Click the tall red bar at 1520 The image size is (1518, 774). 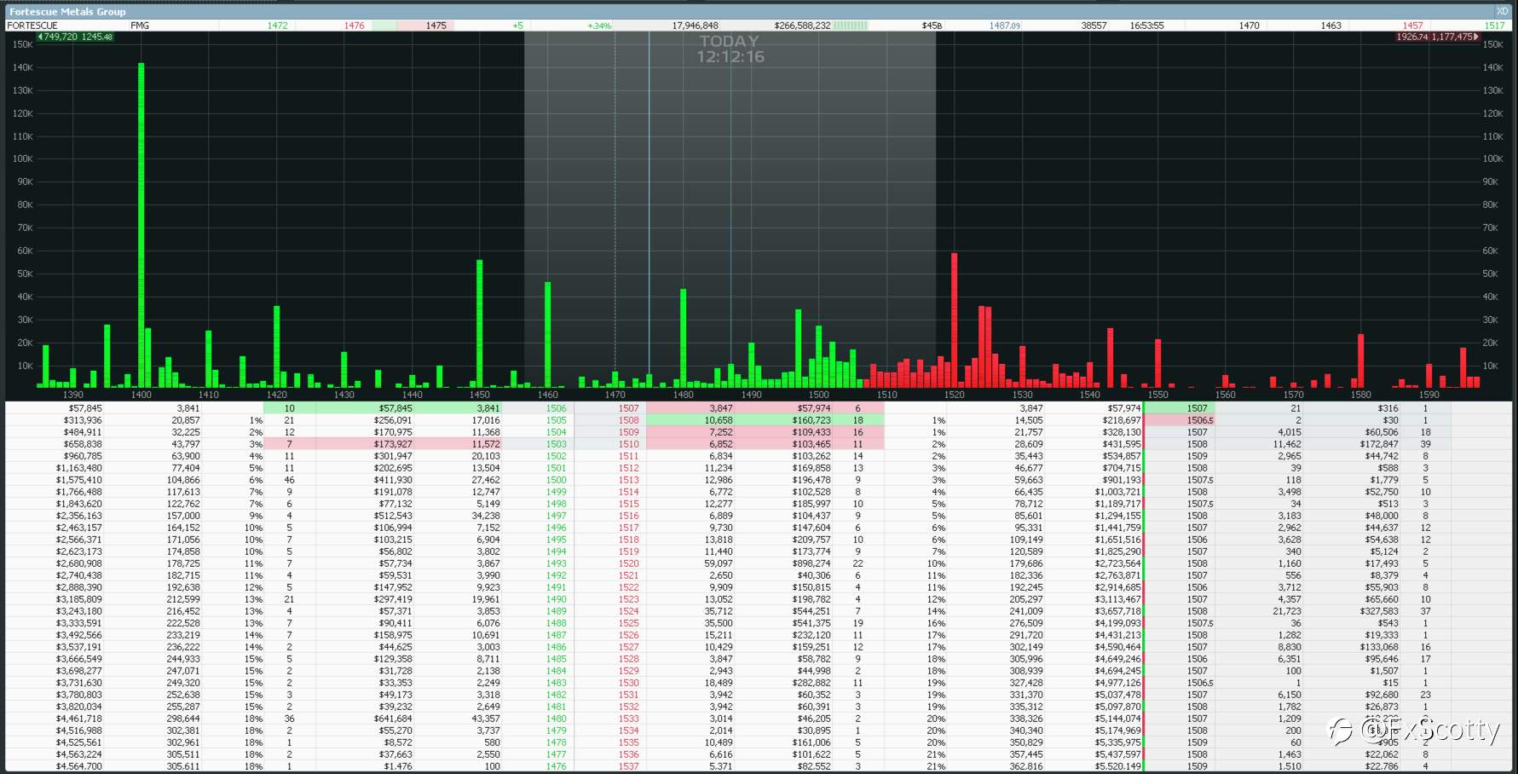955,321
